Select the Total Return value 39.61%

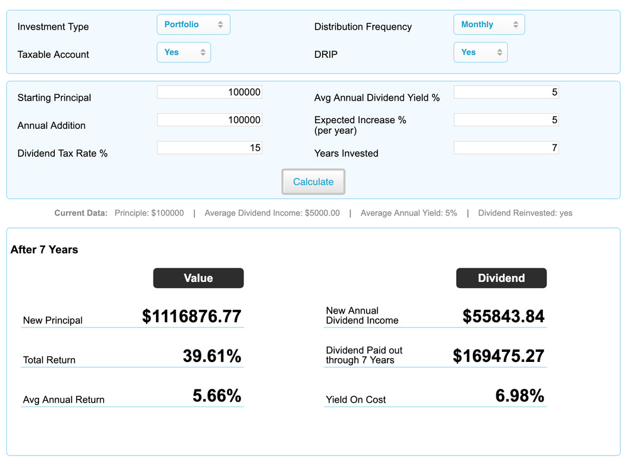(212, 356)
